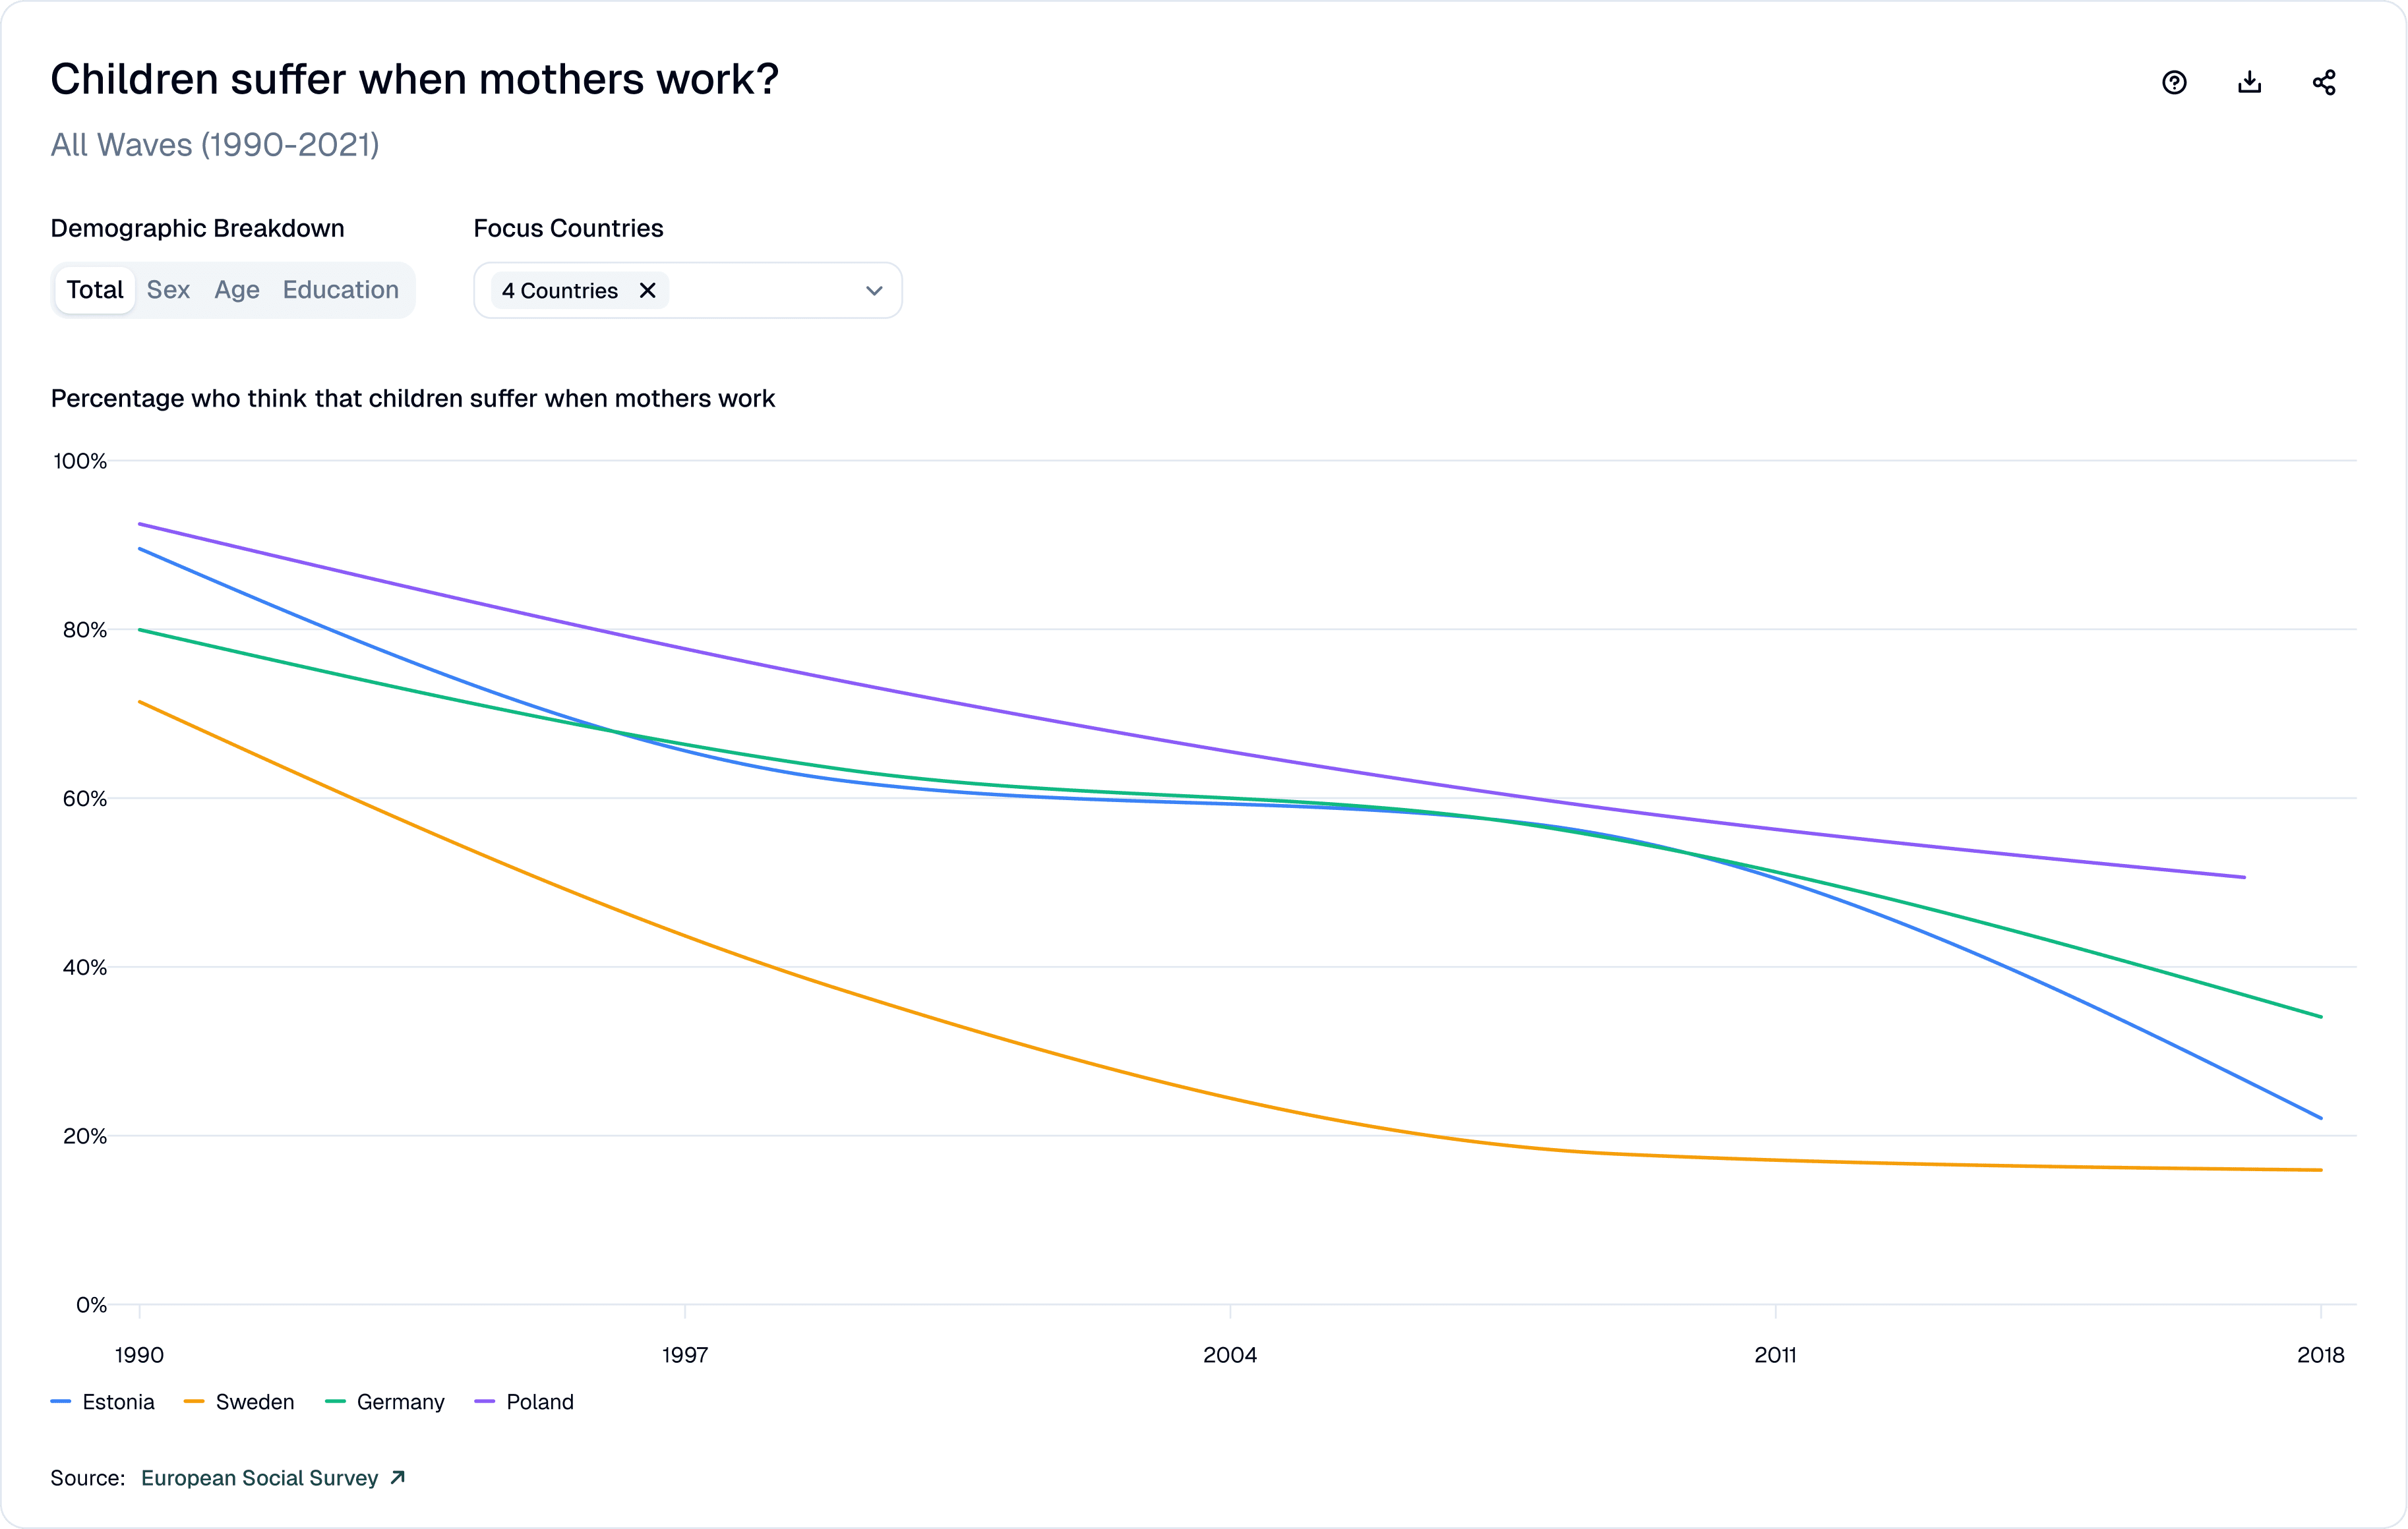Click the purple Poland legend color marker

(x=485, y=1401)
